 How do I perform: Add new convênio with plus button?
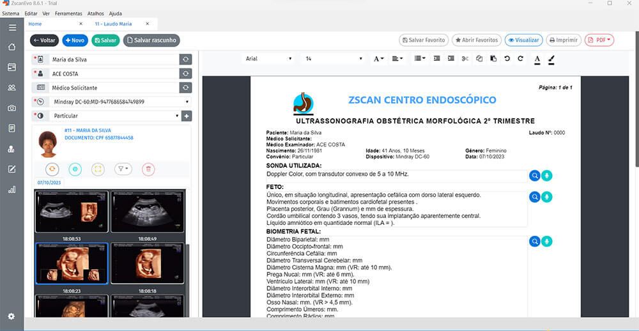[x=187, y=116]
